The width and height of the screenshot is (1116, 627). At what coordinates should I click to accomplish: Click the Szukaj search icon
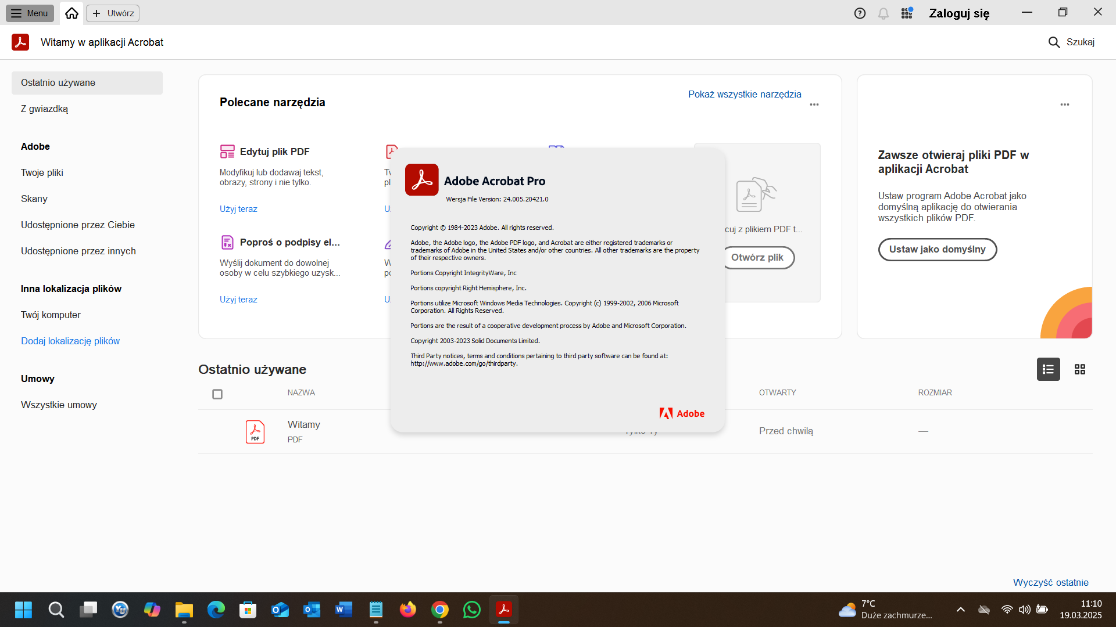coord(1054,42)
